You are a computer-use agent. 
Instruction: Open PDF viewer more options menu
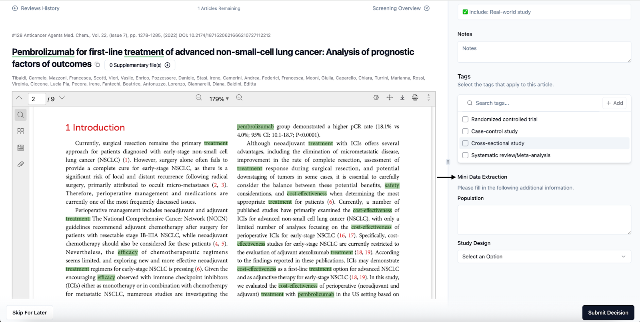pyautogui.click(x=428, y=98)
